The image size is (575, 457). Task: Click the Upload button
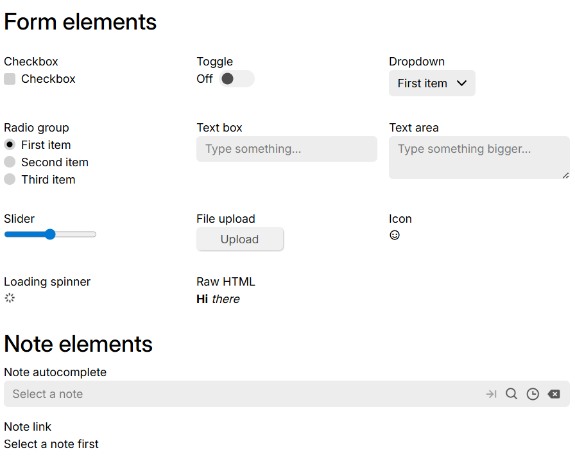239,239
